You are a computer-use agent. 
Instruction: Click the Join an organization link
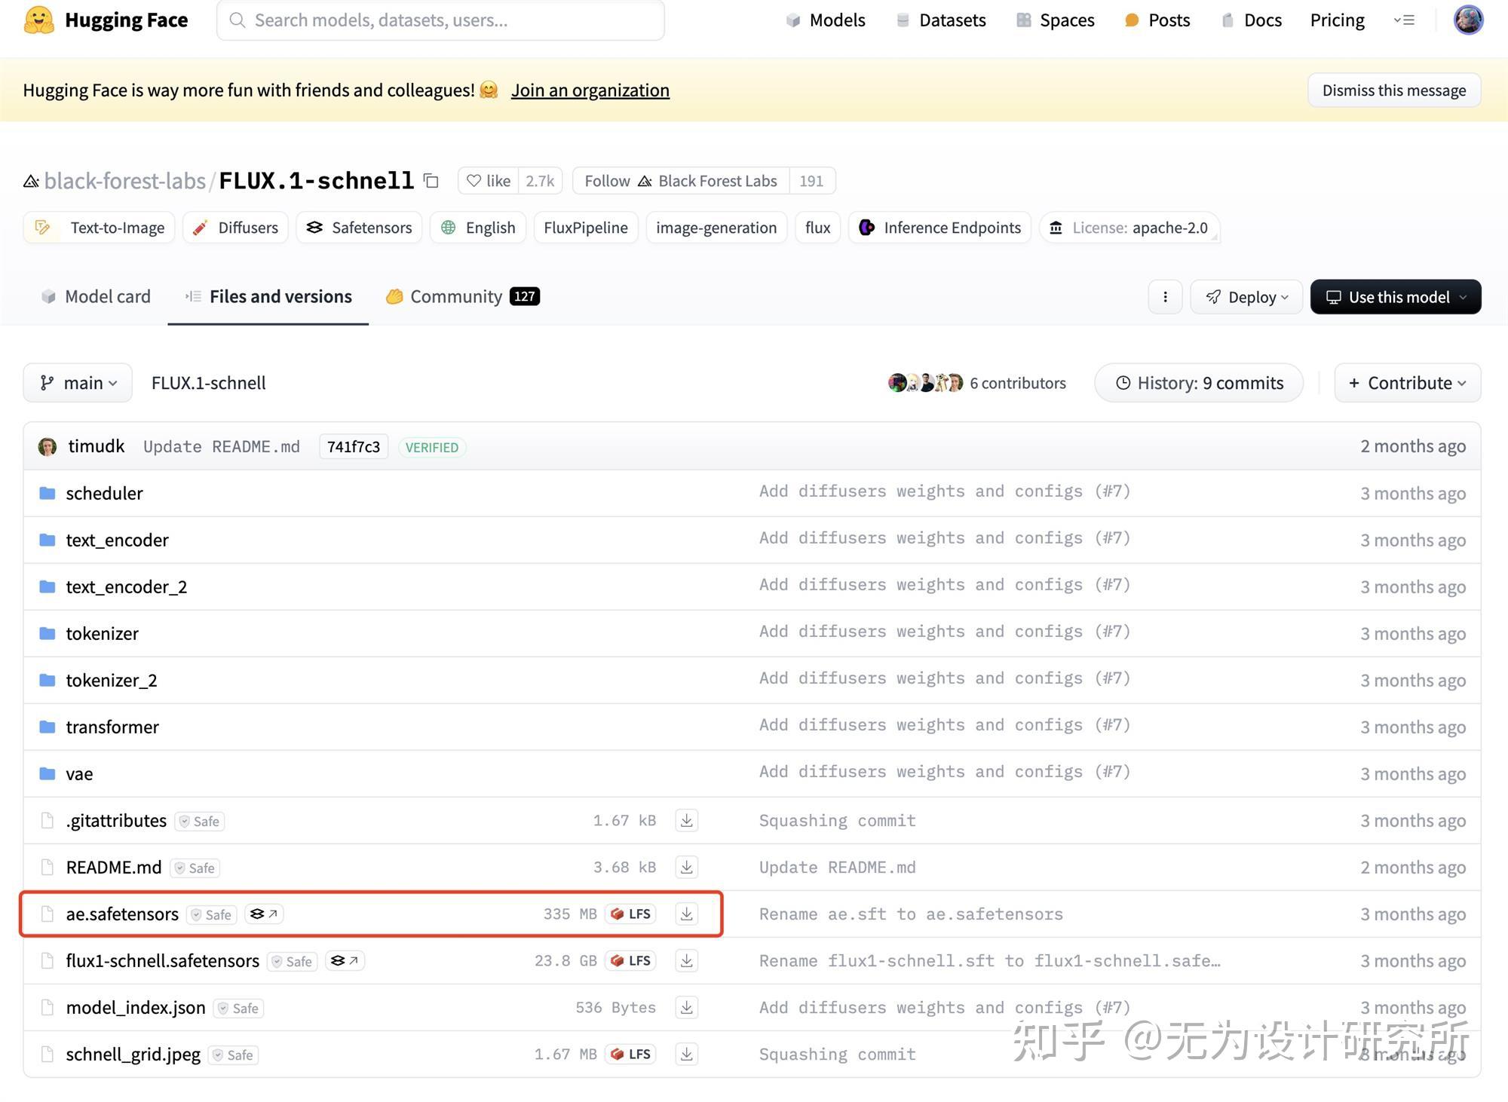point(590,90)
